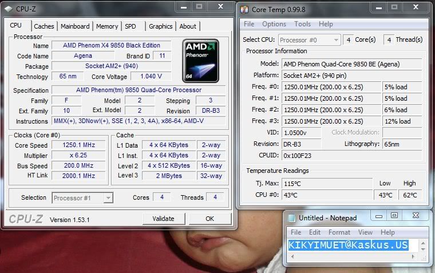The width and height of the screenshot is (435, 273).
Task: Click the Core Temp title bar icon
Action: (x=244, y=10)
